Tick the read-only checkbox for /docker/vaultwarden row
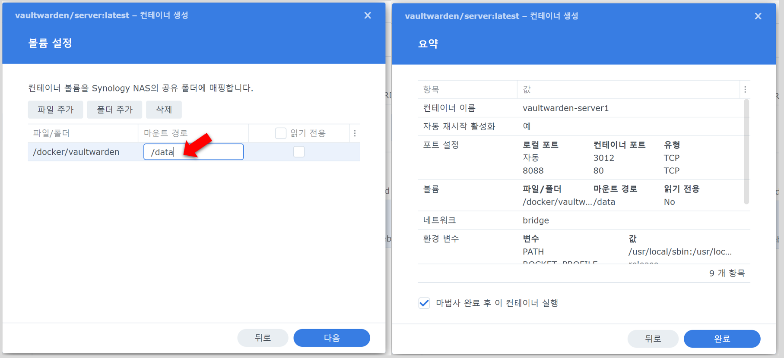Screen dimensions: 784x358 (299, 152)
